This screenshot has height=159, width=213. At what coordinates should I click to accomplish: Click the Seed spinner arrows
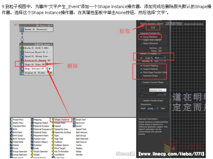point(158,109)
